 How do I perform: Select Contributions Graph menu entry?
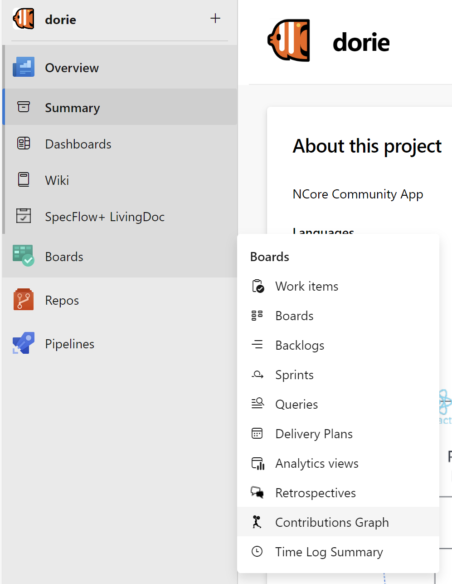pos(338,522)
